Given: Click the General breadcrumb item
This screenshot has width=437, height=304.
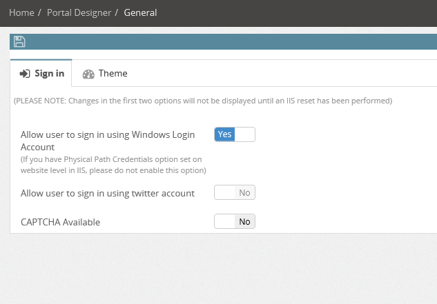Looking at the screenshot, I should (x=140, y=12).
